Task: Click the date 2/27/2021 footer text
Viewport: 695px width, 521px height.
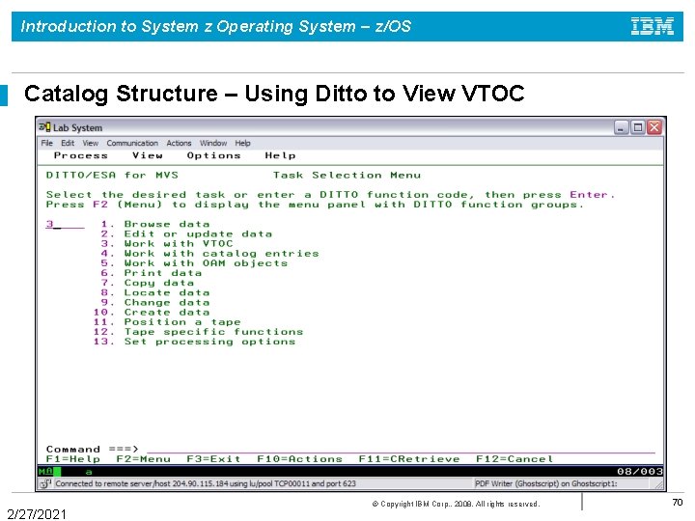Action: coord(37,514)
